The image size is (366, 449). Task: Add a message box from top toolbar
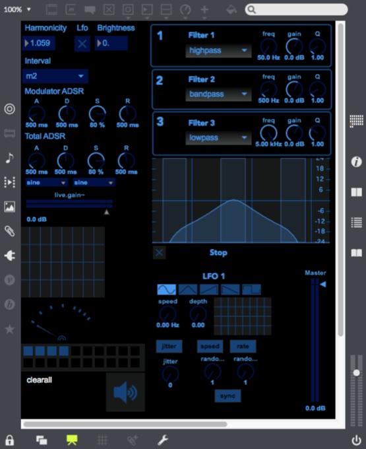click(x=71, y=9)
